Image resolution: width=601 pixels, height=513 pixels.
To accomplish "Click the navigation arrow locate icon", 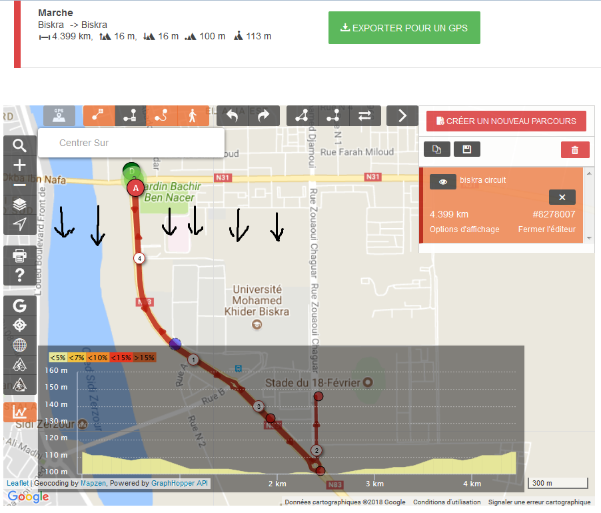I will (x=19, y=224).
